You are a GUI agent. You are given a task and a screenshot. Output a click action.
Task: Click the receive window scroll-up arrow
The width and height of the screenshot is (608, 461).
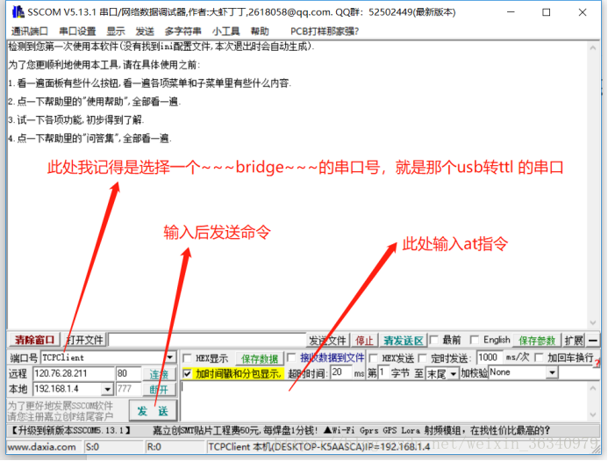pos(593,48)
